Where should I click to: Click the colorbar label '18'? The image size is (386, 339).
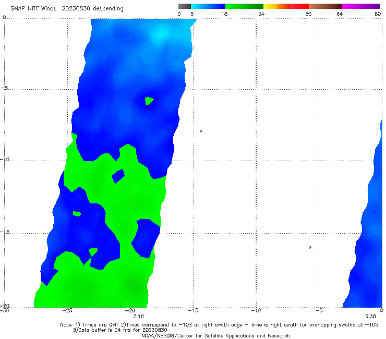[x=224, y=14]
